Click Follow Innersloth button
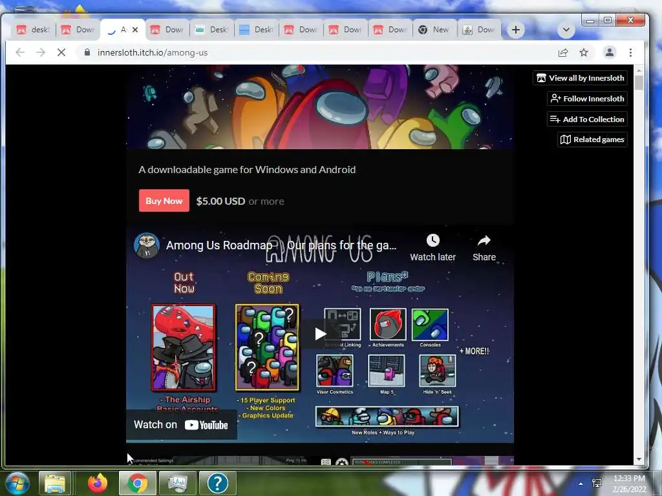The width and height of the screenshot is (662, 496). [x=587, y=99]
